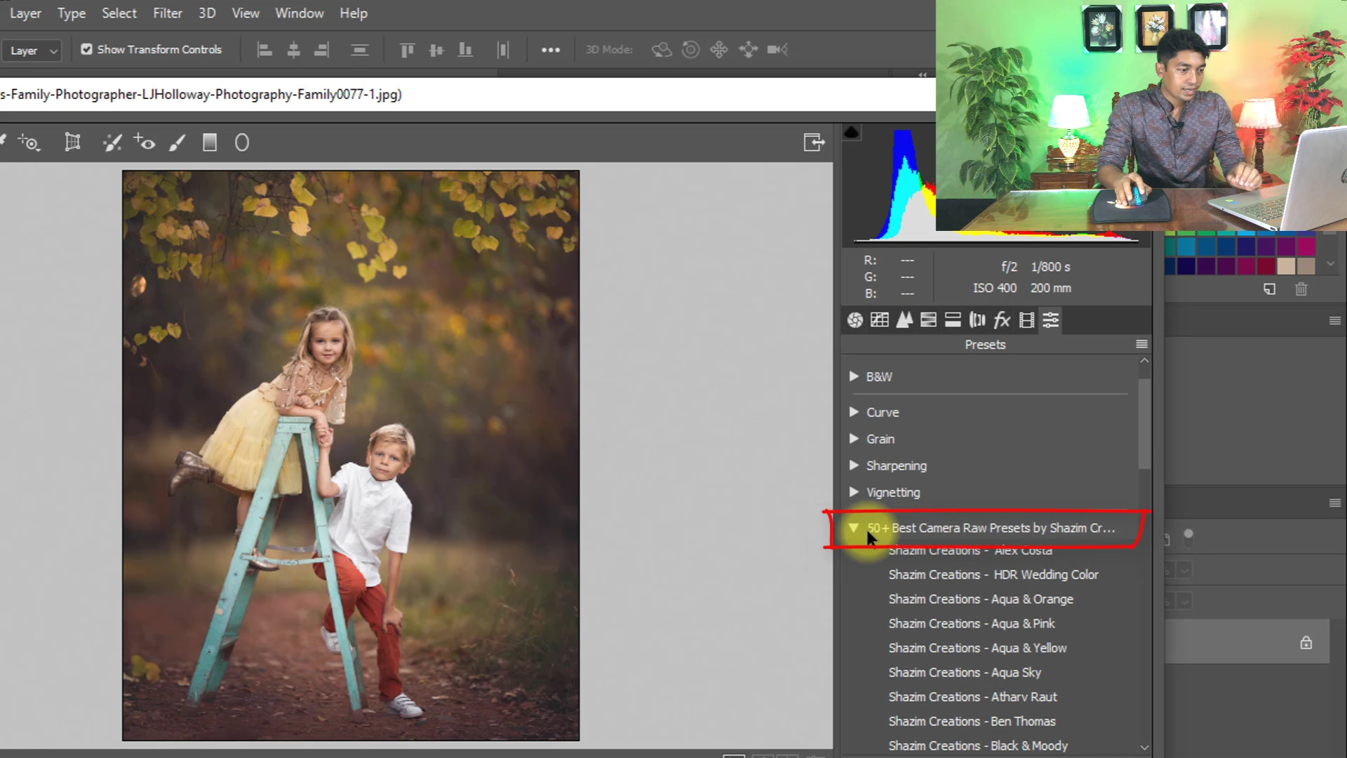Toggle Show Transform Controls checkbox

coord(87,49)
